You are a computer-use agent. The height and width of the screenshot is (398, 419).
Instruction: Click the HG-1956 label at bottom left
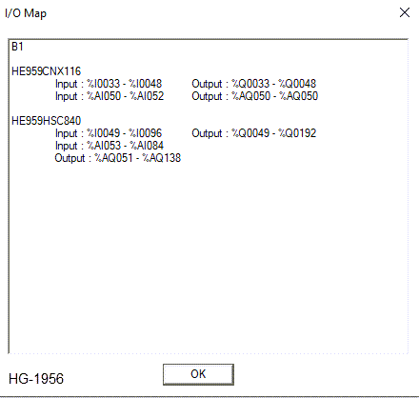pos(36,379)
